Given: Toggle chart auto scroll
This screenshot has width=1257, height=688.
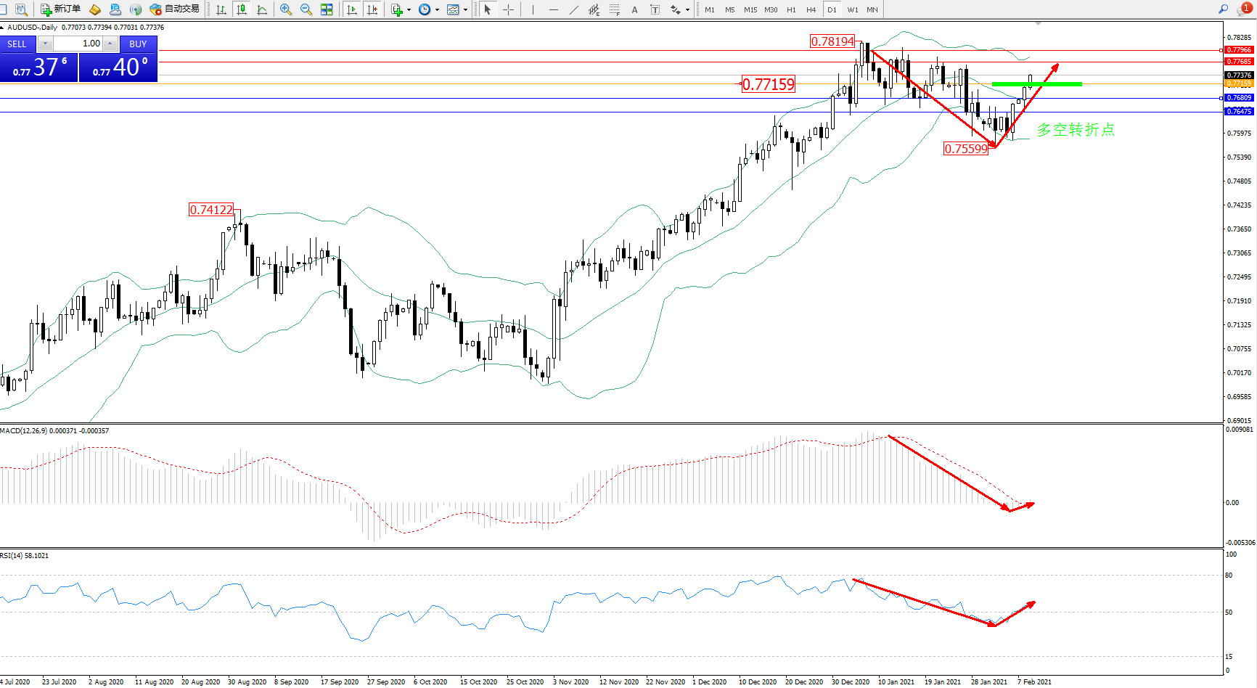Looking at the screenshot, I should 352,9.
